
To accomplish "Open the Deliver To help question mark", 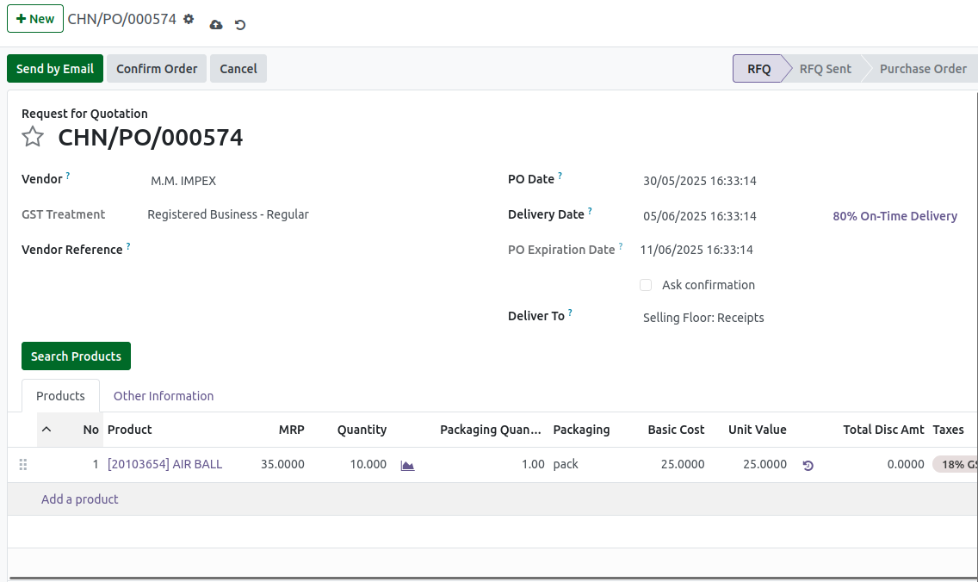I will tap(570, 313).
